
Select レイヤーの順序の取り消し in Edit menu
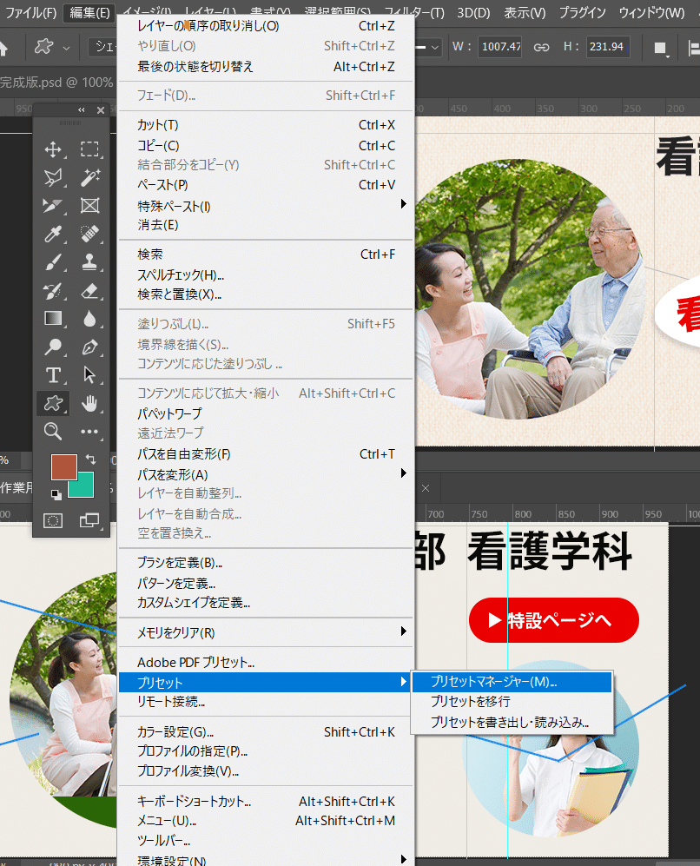click(266, 26)
